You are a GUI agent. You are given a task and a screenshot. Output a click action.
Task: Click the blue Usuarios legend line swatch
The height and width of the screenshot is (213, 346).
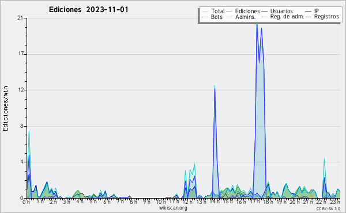(264, 12)
